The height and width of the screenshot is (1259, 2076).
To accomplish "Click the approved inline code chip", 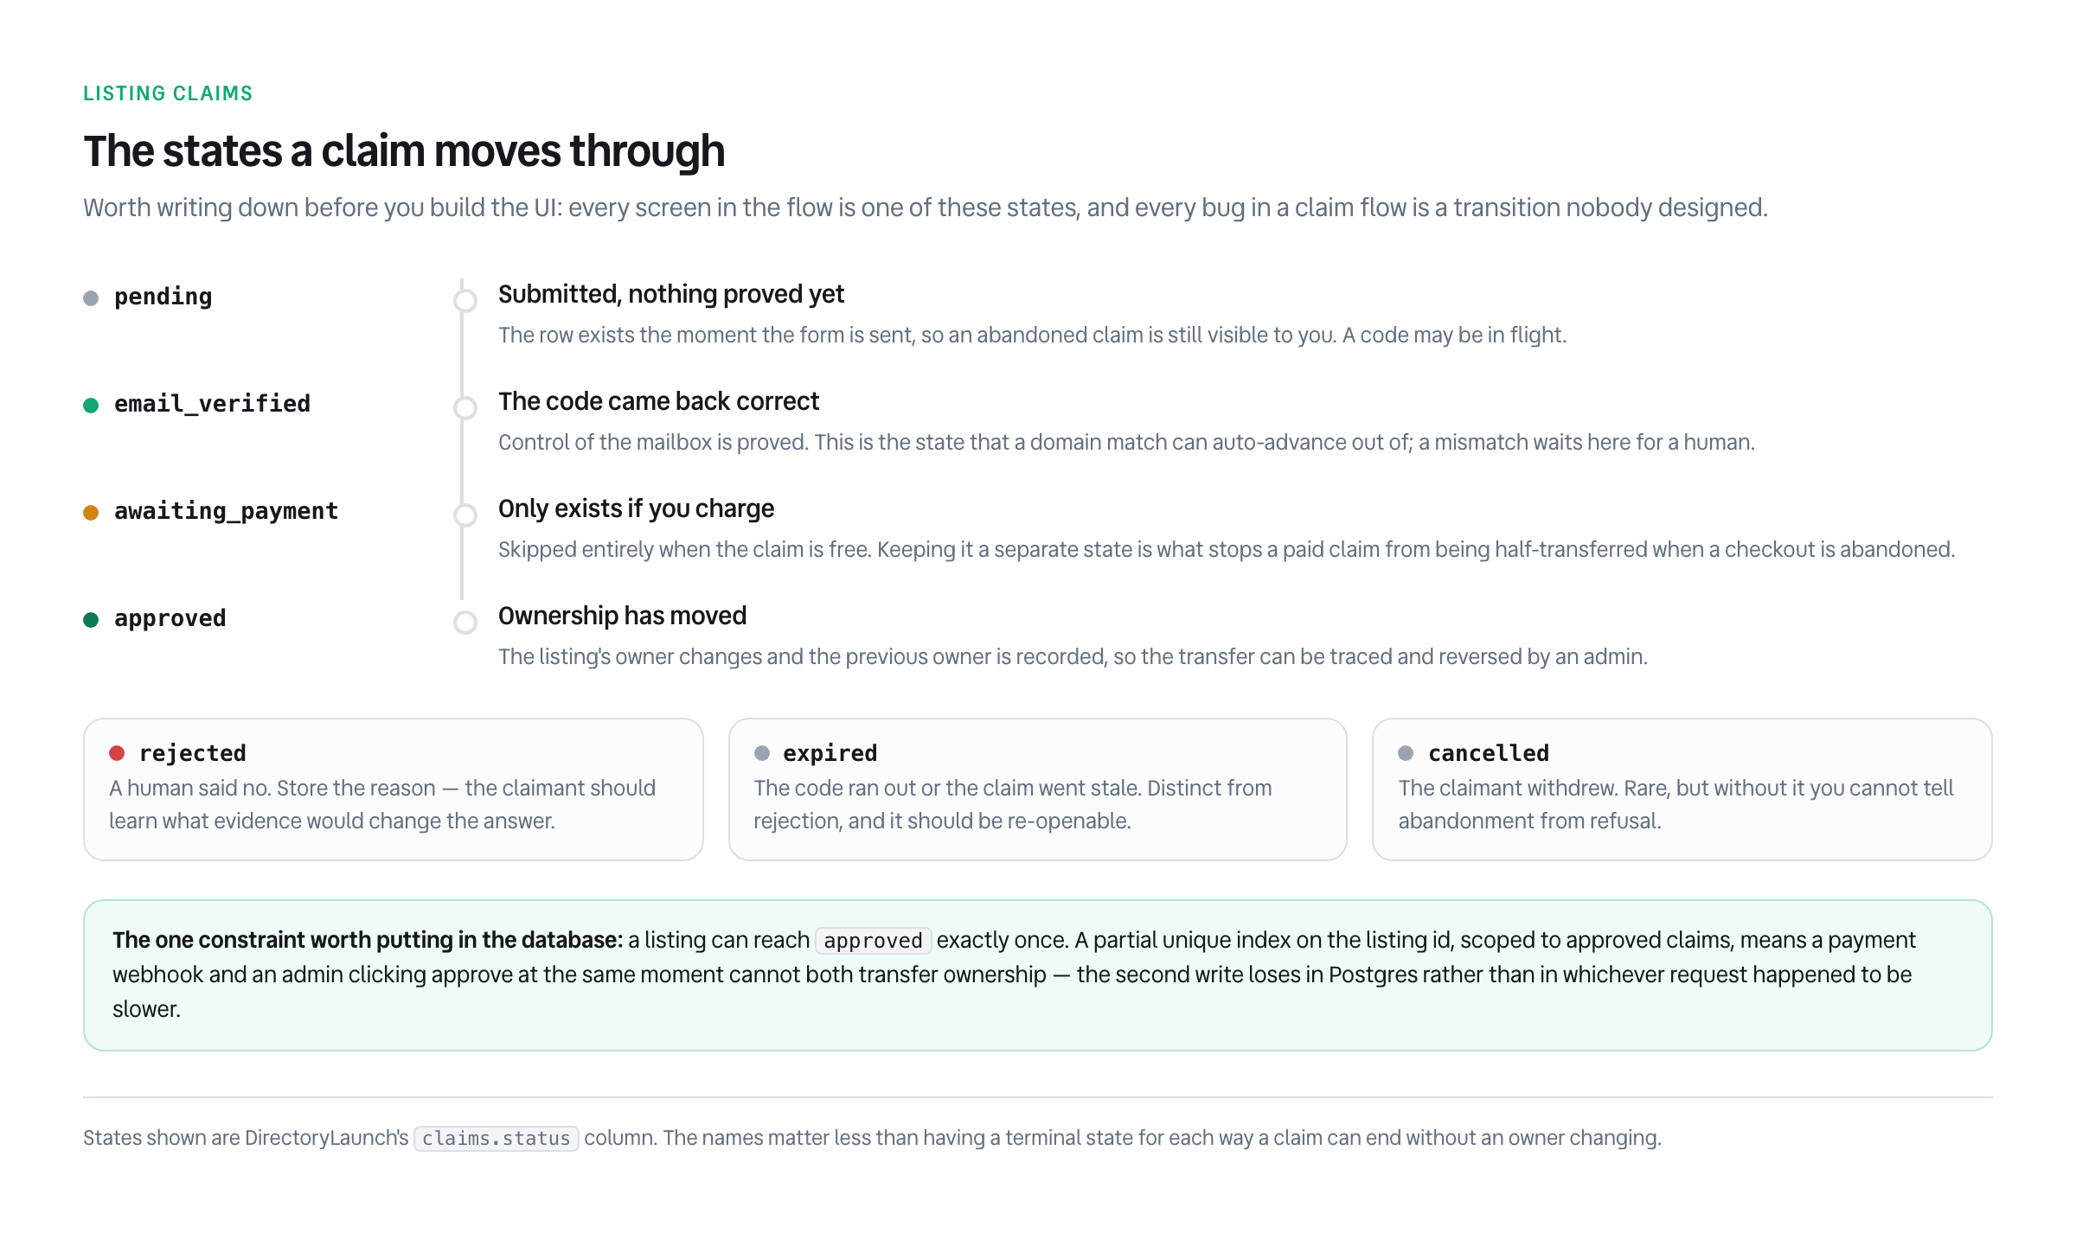I will tap(873, 940).
